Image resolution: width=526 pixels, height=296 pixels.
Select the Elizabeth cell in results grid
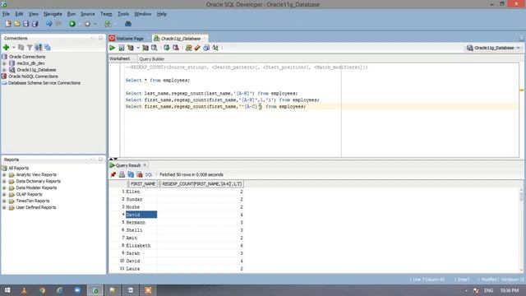(x=141, y=246)
